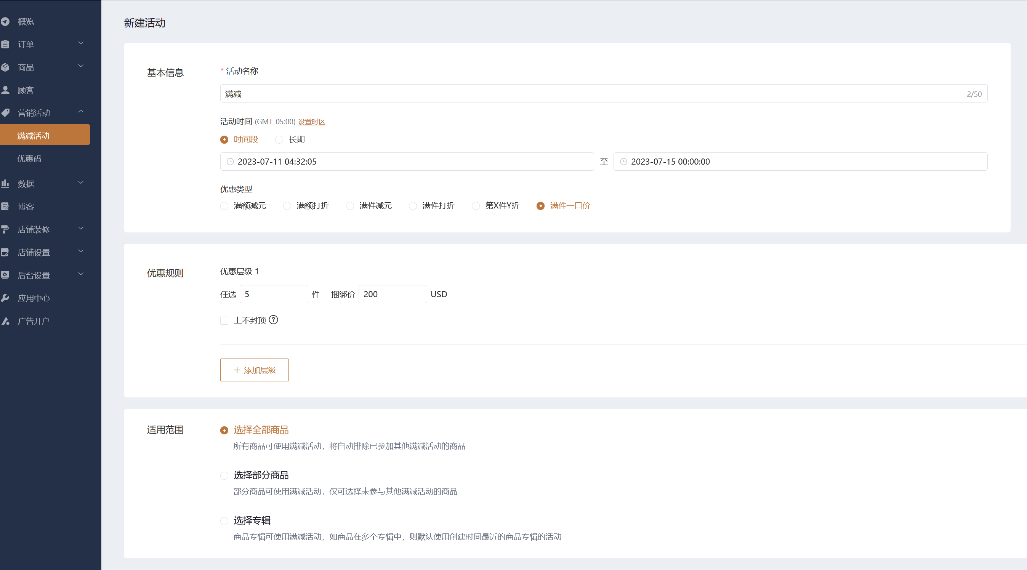Click the 店铺装修 paint roller icon
This screenshot has height=570, width=1027.
tap(5, 230)
